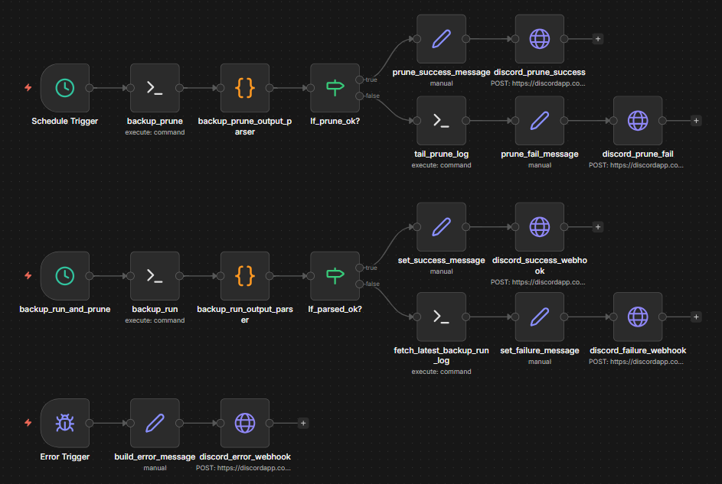The height and width of the screenshot is (484, 722).
Task: Open the set_success_message edit node
Action: 441,227
